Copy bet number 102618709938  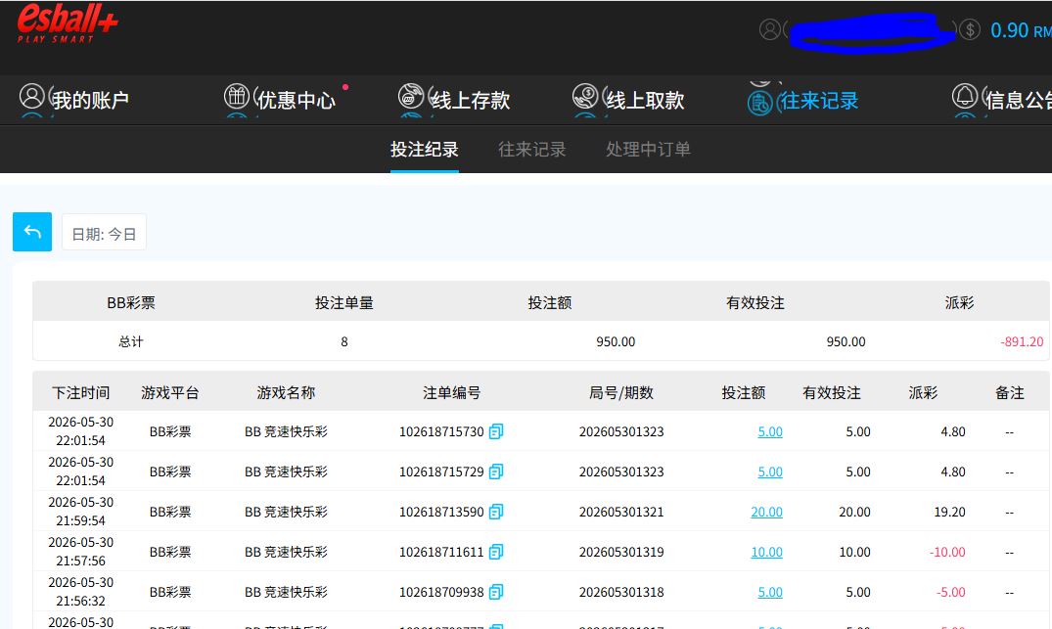pyautogui.click(x=496, y=592)
